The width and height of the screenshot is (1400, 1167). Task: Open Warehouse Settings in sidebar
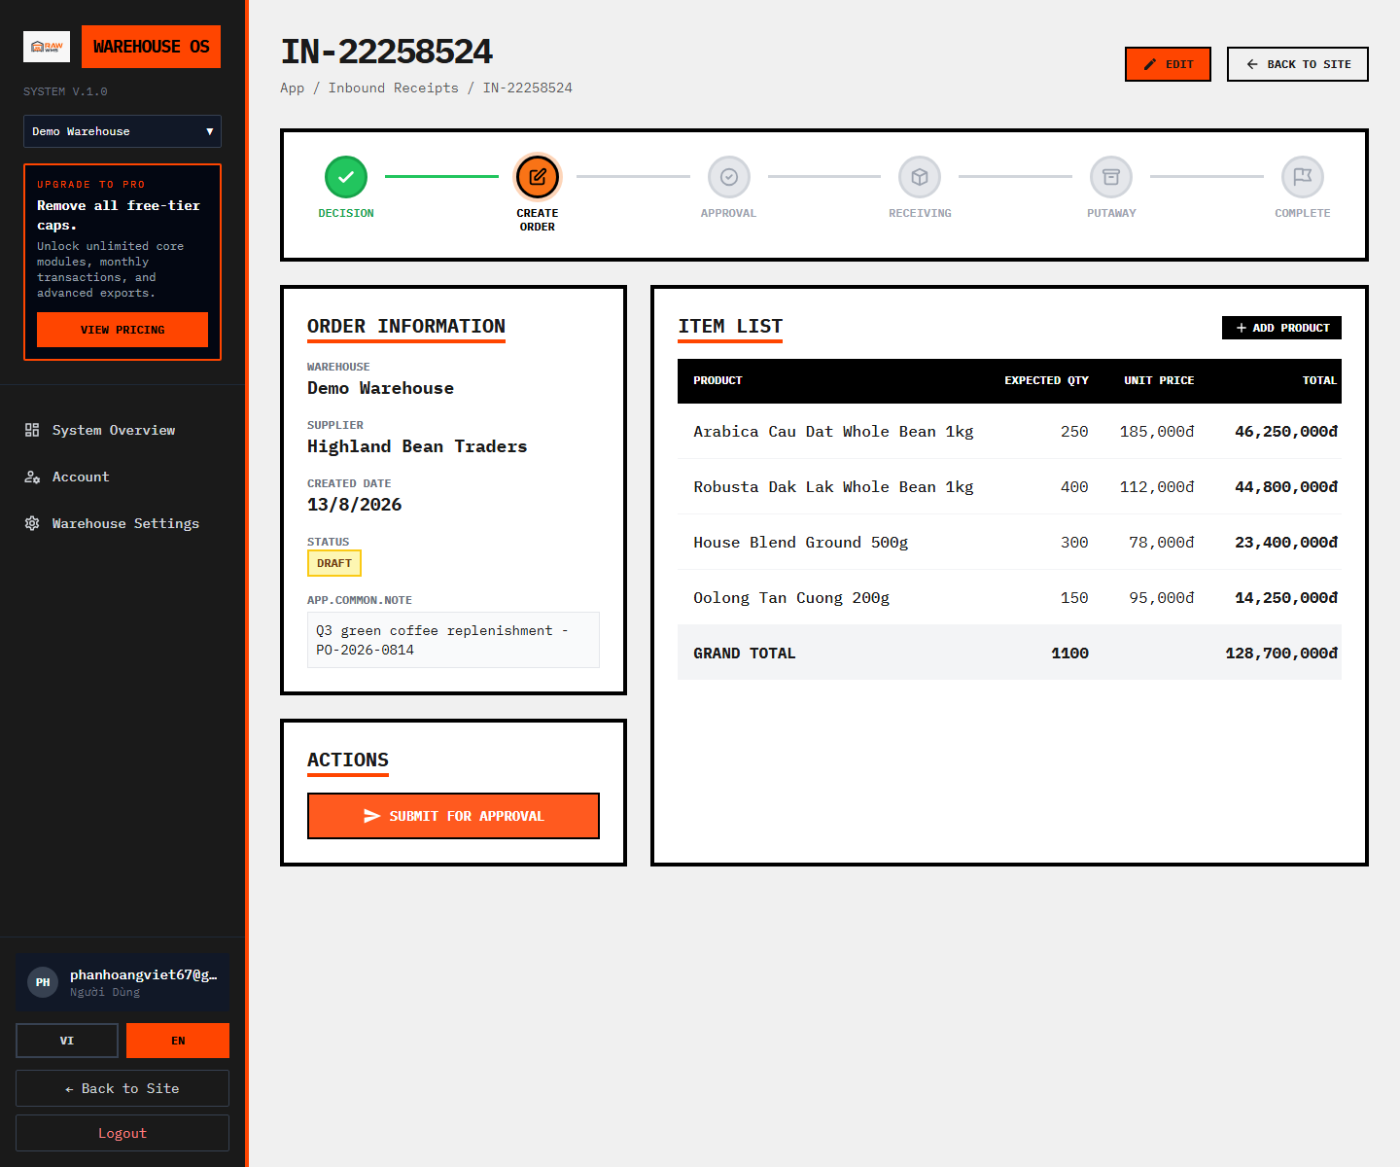tap(122, 523)
